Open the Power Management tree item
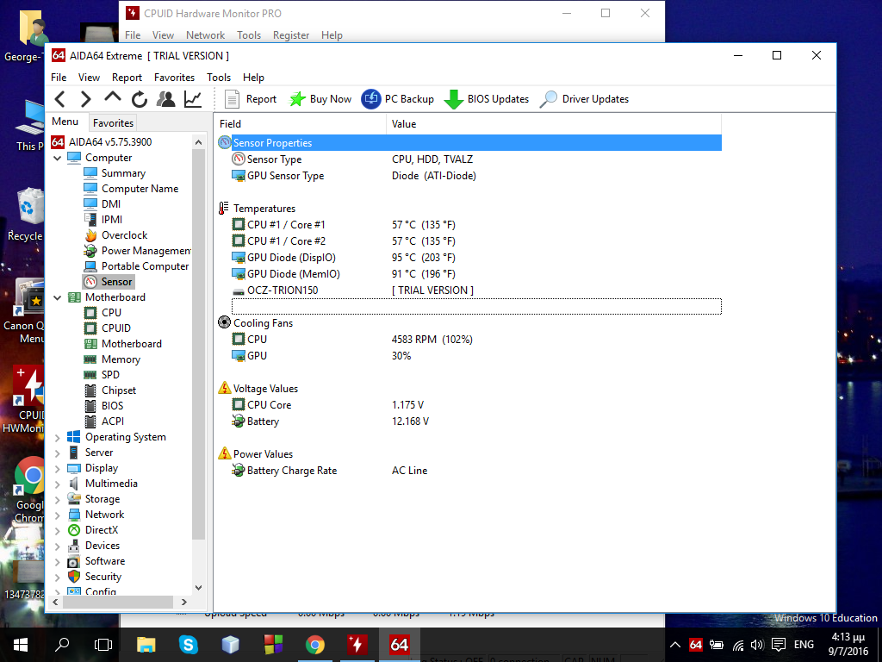Image resolution: width=882 pixels, height=662 pixels. tap(146, 251)
